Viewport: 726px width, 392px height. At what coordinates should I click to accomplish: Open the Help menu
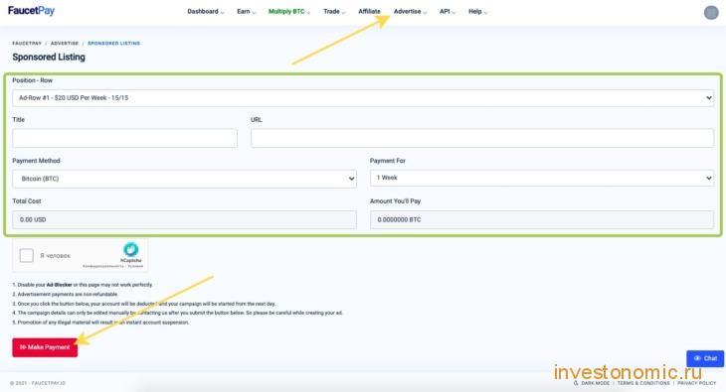coord(477,12)
